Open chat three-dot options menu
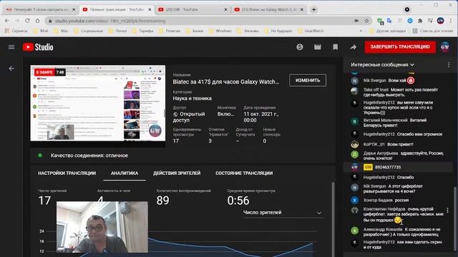458x257 pixels. [449, 65]
